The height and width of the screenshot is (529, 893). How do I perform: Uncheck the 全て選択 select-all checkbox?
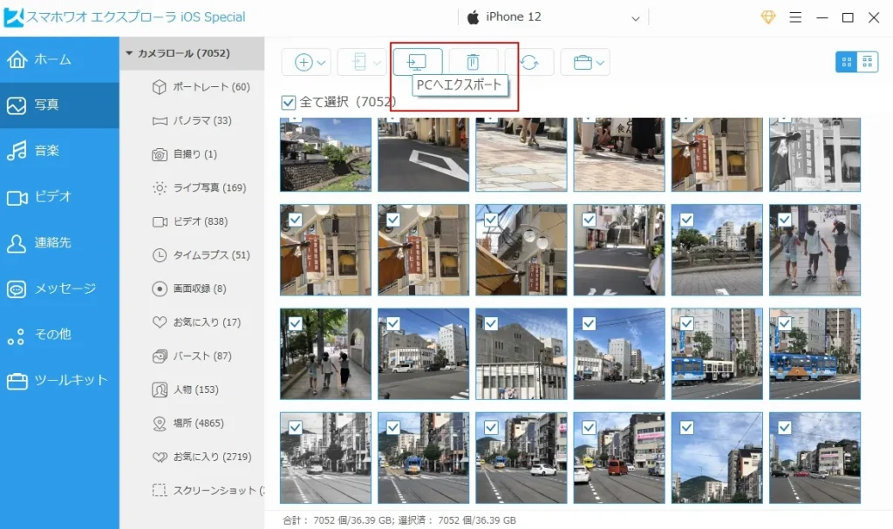[289, 102]
